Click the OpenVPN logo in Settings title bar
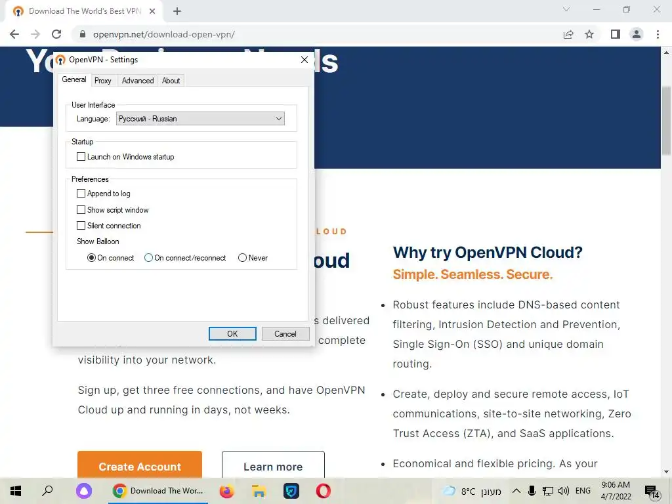 [x=60, y=60]
